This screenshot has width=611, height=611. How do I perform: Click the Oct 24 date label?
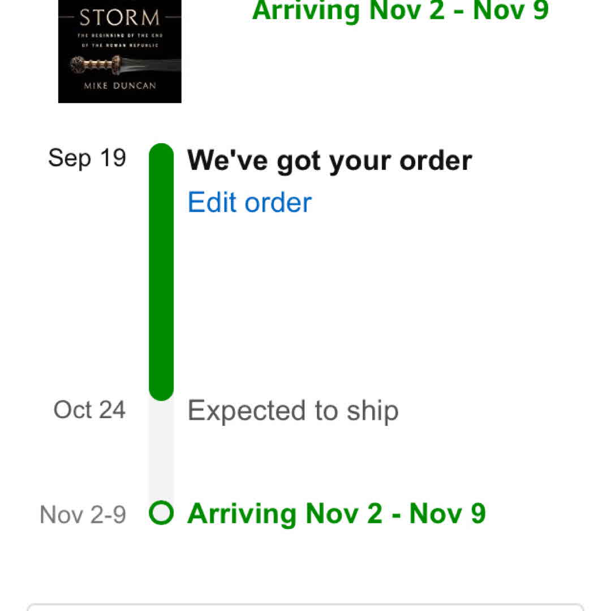pyautogui.click(x=89, y=410)
